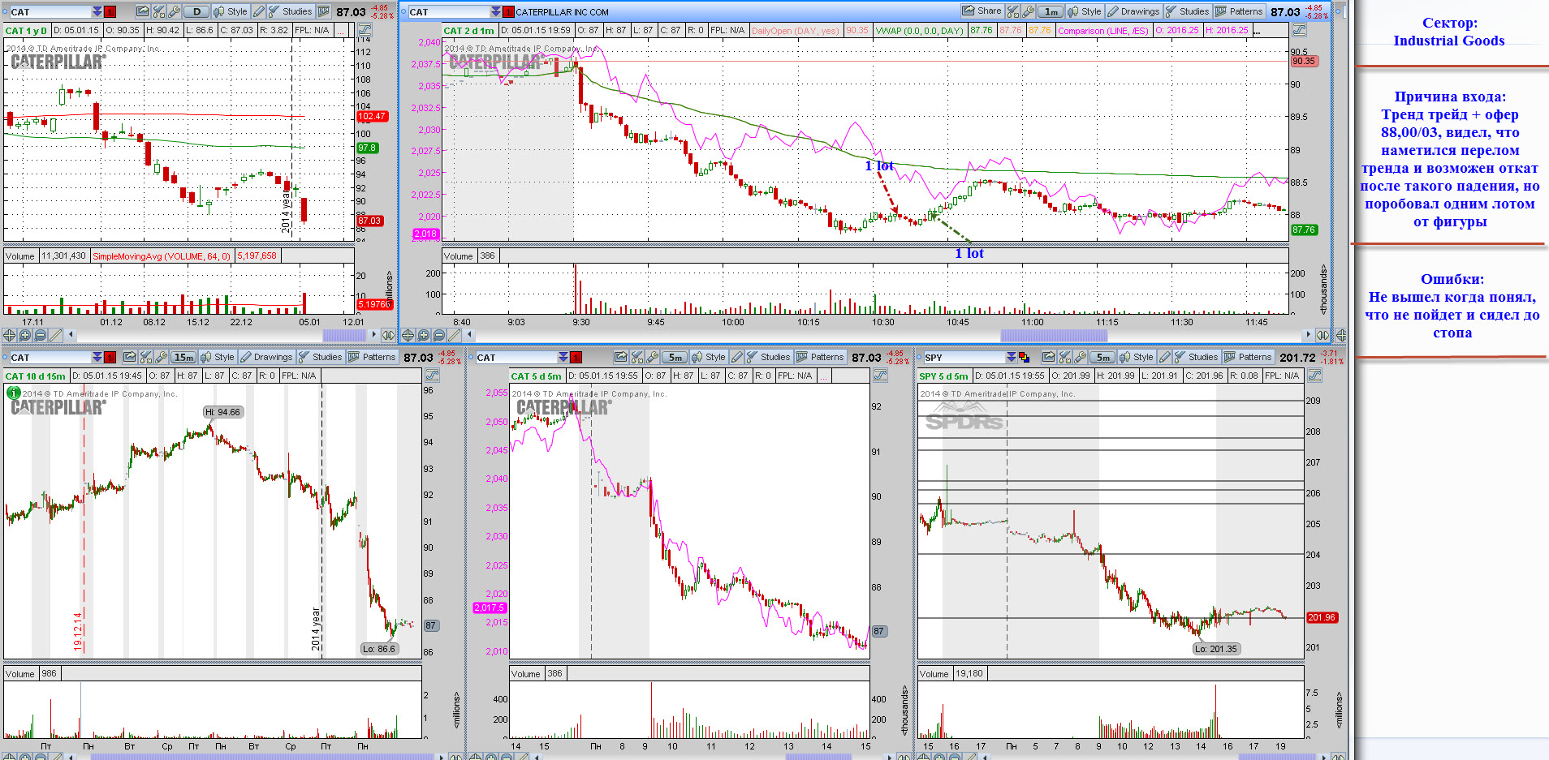Toggle red link 1 on CAT 1m chart

coord(508,11)
